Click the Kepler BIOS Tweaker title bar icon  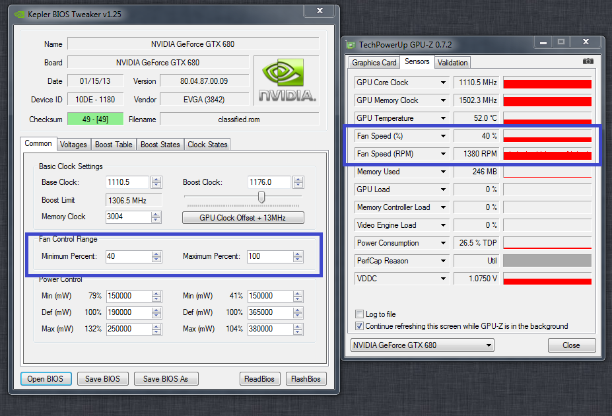click(x=20, y=15)
